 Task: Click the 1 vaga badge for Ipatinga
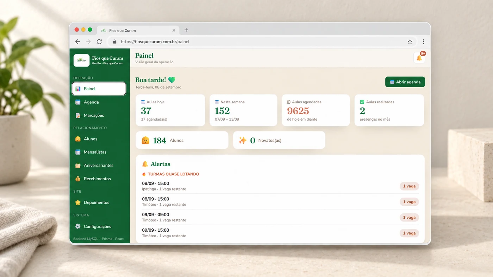pyautogui.click(x=409, y=186)
